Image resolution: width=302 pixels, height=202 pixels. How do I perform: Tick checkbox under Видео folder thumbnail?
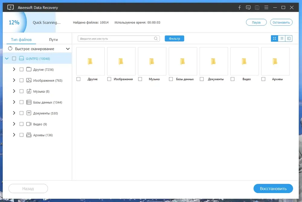233,79
